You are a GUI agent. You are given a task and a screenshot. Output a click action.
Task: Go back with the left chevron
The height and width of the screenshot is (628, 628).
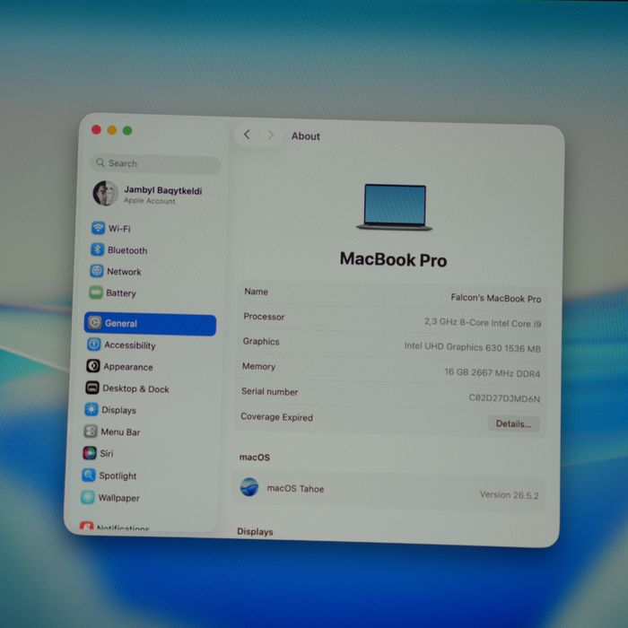tap(247, 135)
